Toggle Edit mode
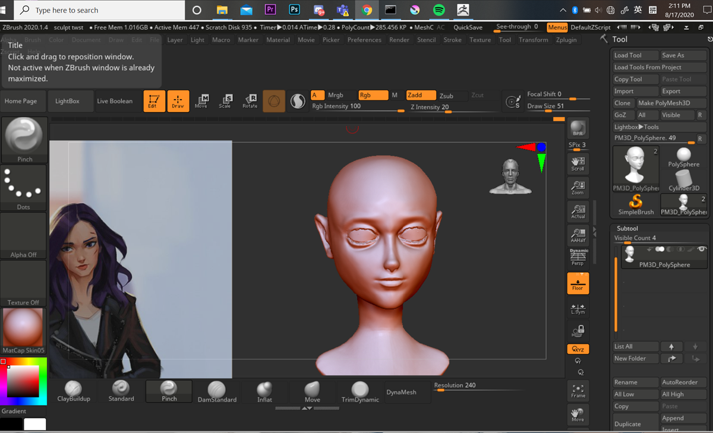 pyautogui.click(x=154, y=101)
